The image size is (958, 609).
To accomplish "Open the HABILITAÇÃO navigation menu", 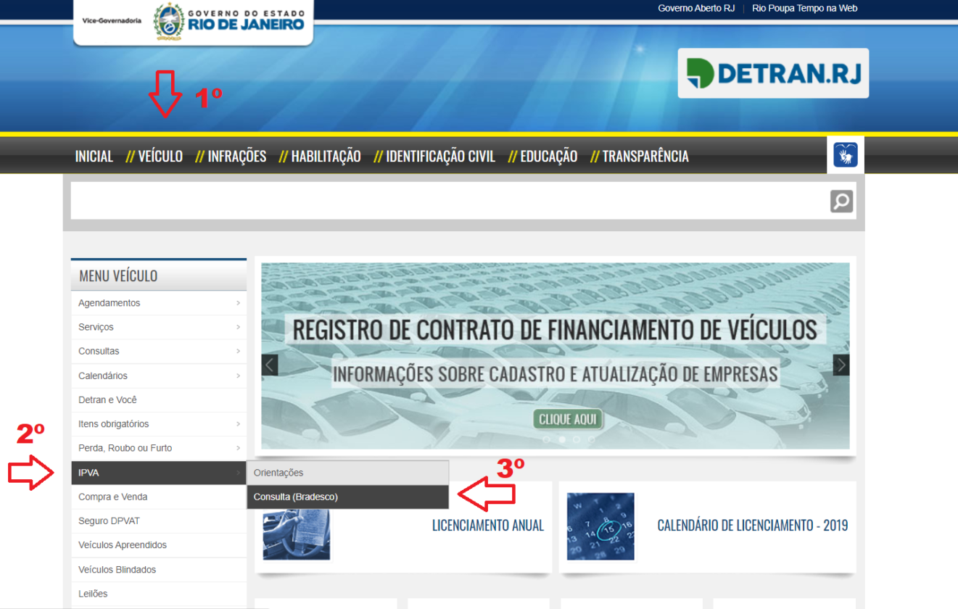I will [x=326, y=156].
